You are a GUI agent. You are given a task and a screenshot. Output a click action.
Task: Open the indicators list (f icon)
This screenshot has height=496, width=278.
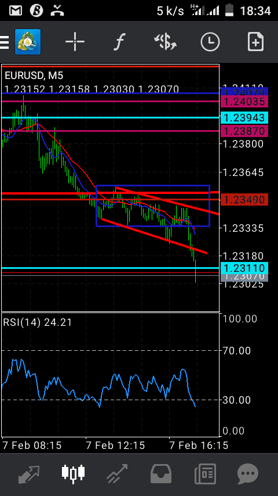119,41
